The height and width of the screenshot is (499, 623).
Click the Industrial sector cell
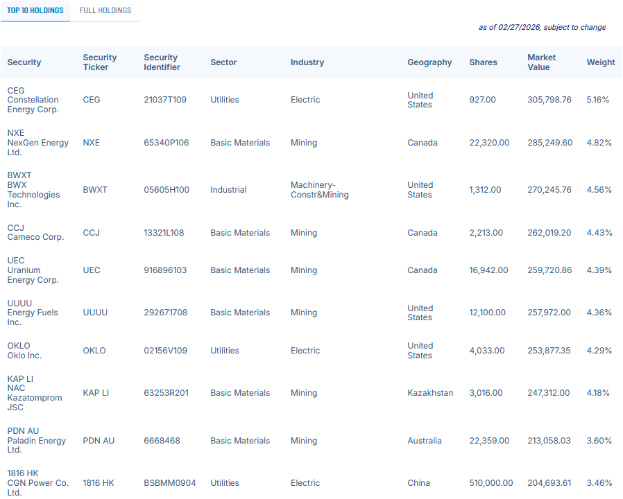228,190
